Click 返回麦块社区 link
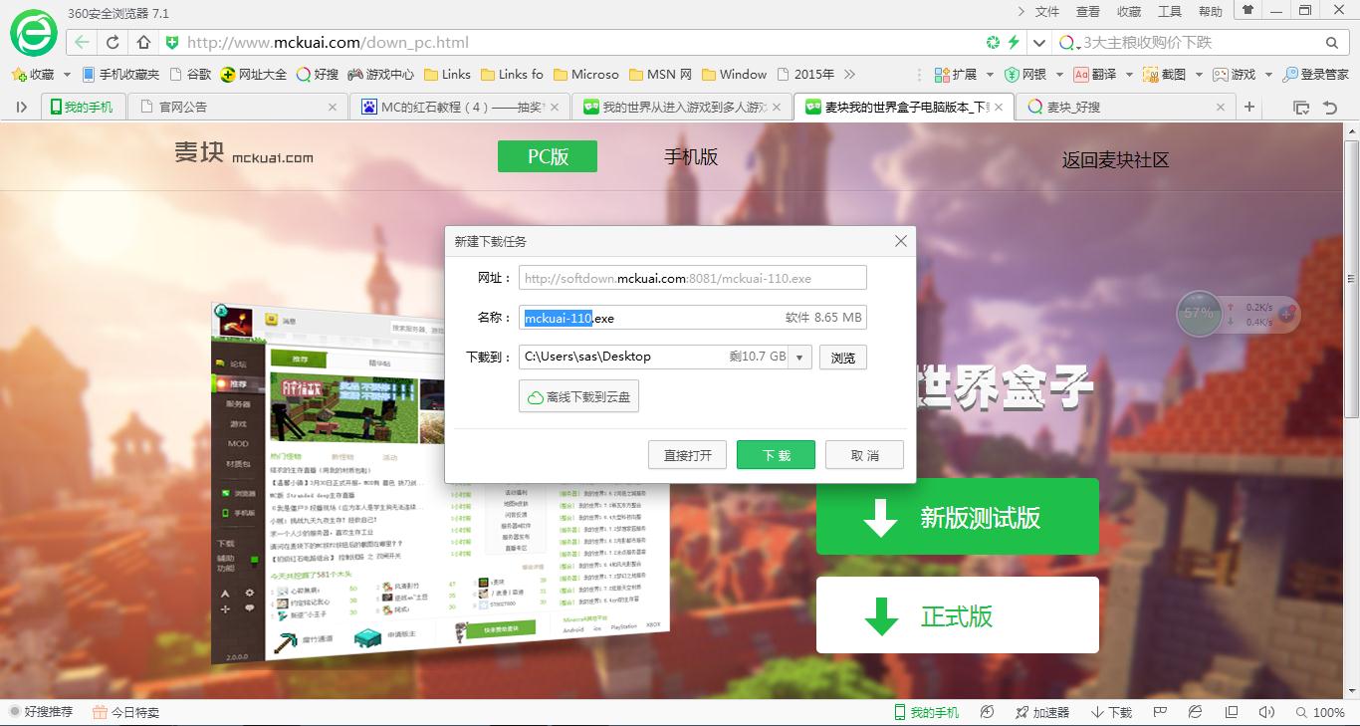Image resolution: width=1360 pixels, height=726 pixels. pyautogui.click(x=1115, y=160)
